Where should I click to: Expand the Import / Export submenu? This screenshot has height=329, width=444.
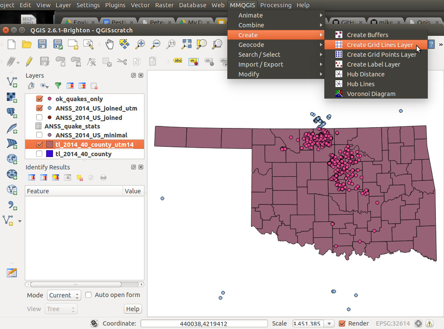(276, 64)
